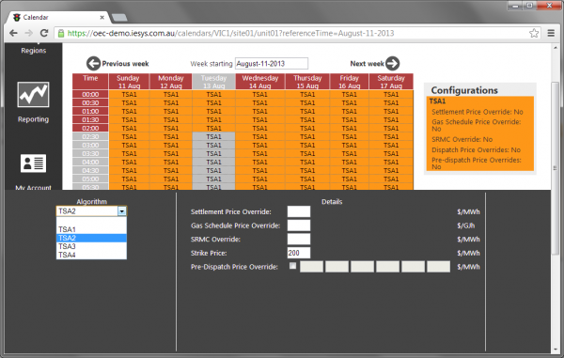The width and height of the screenshot is (564, 358).
Task: Select TSA3 from the Algorithm list
Action: point(91,246)
